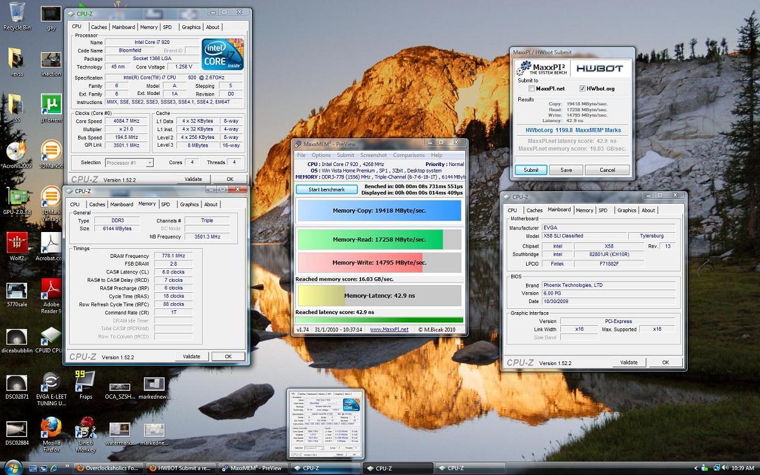Open the OCA_SZSH desktop file
Screen dimensions: 760x475
(120, 390)
